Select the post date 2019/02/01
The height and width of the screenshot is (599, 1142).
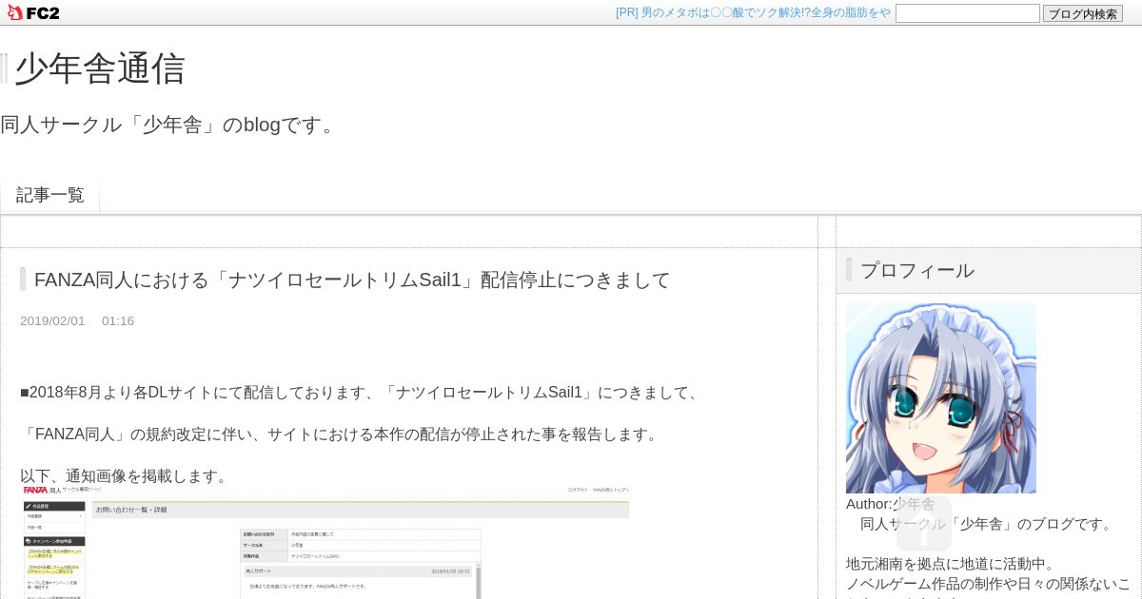[52, 321]
